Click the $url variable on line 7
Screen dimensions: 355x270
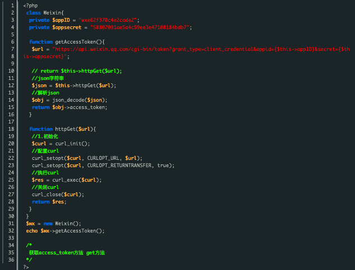point(38,49)
